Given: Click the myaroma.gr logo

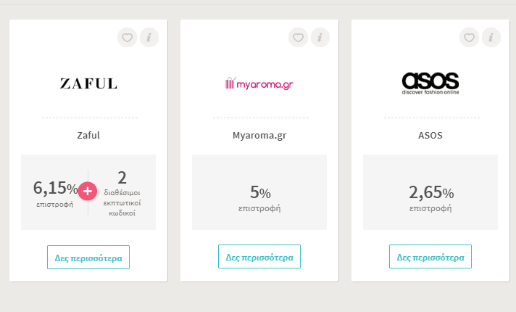Looking at the screenshot, I should [259, 83].
